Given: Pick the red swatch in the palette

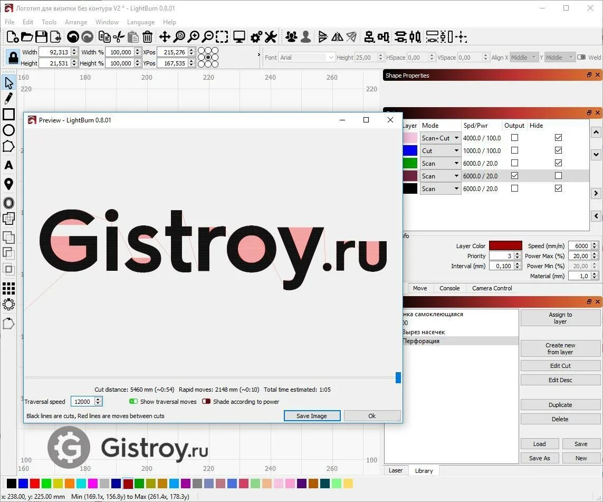Looking at the screenshot, I should [x=35, y=484].
